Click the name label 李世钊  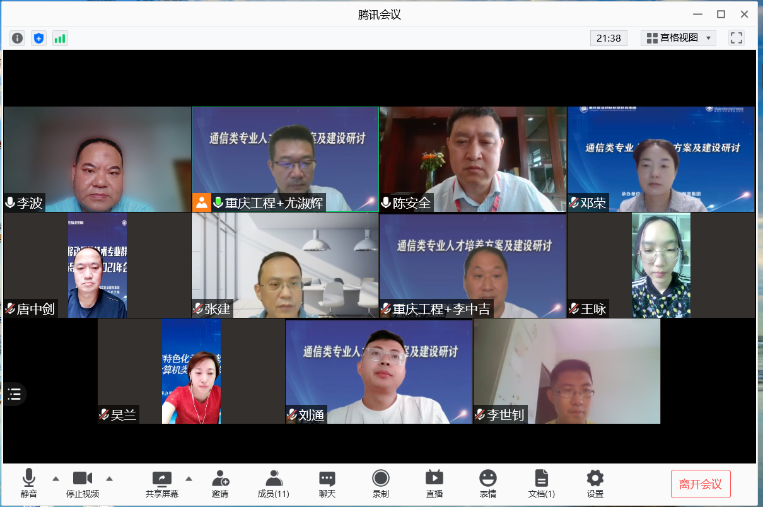[x=506, y=414]
